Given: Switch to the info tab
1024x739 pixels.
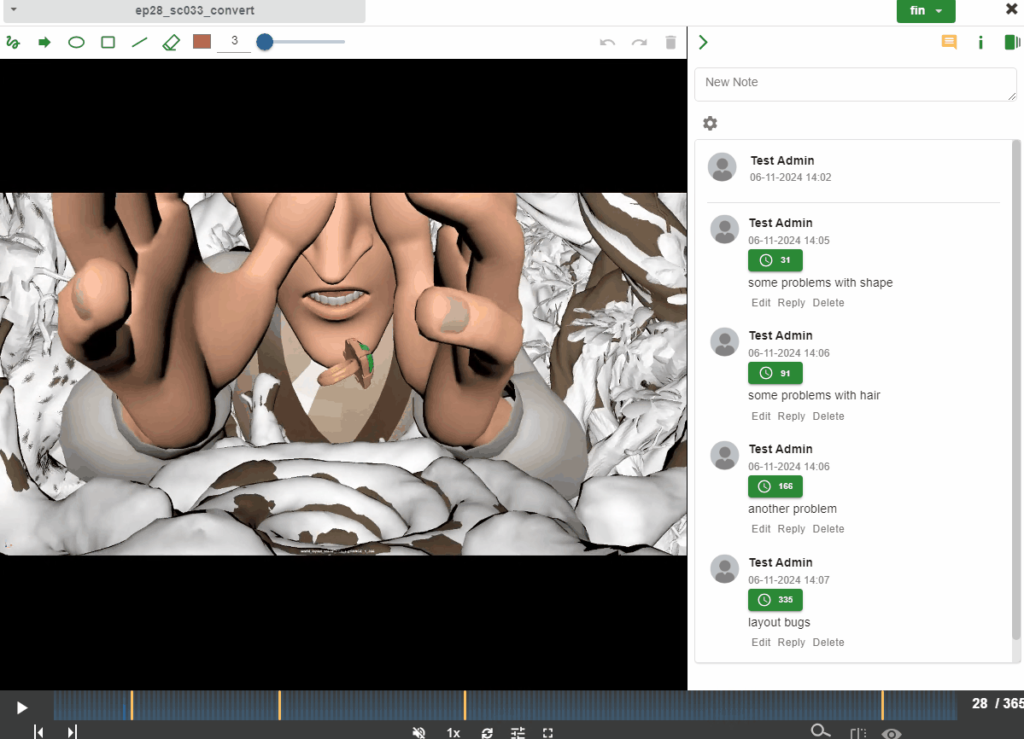Looking at the screenshot, I should 980,42.
